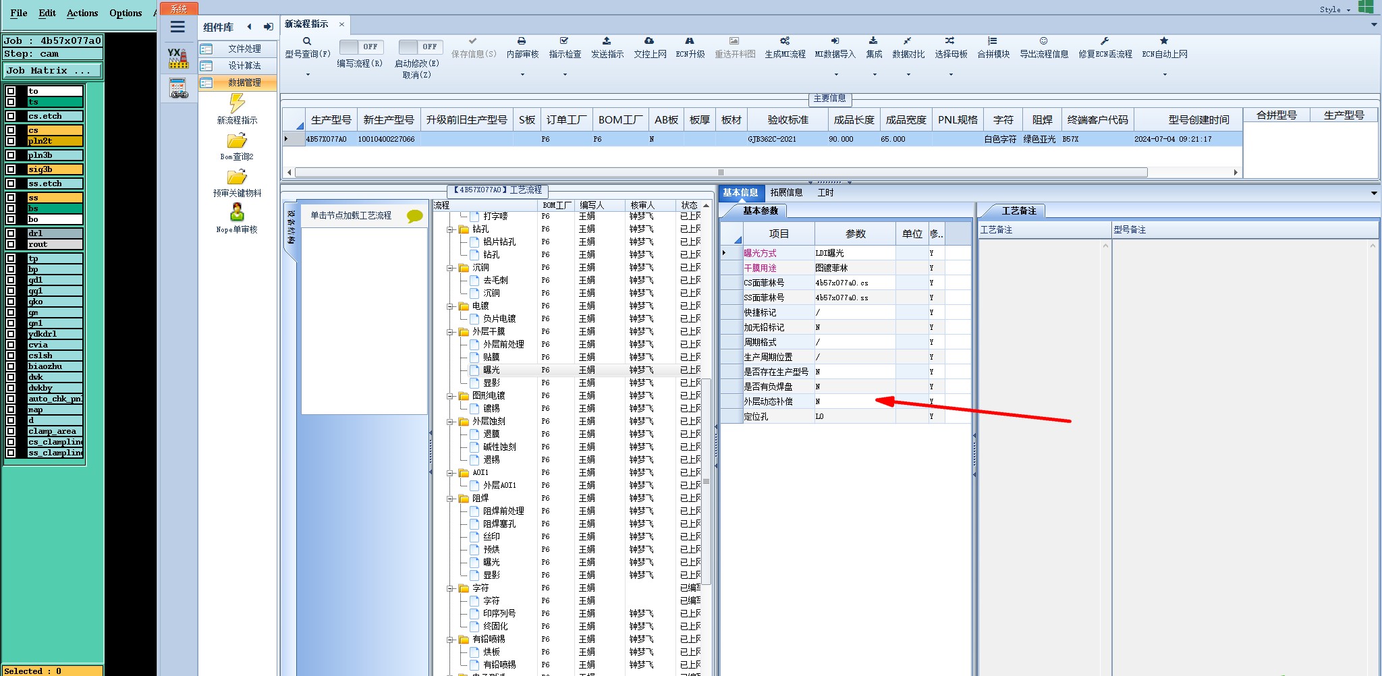This screenshot has width=1382, height=676.
Task: Click the 指示检查 checkmark icon
Action: point(564,41)
